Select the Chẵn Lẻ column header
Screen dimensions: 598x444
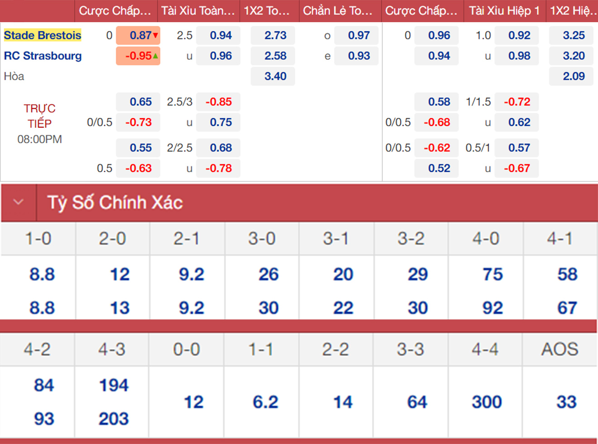click(338, 11)
